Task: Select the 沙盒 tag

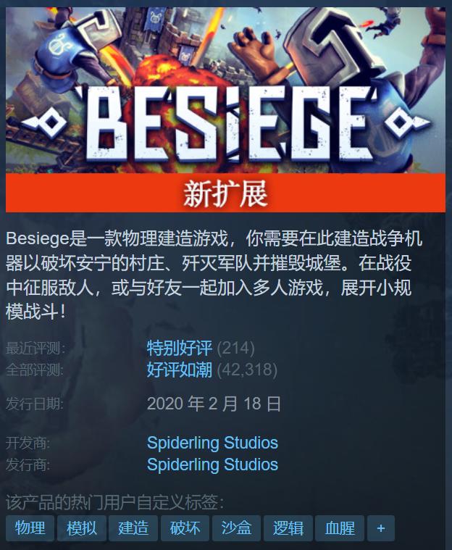Action: pos(236,528)
